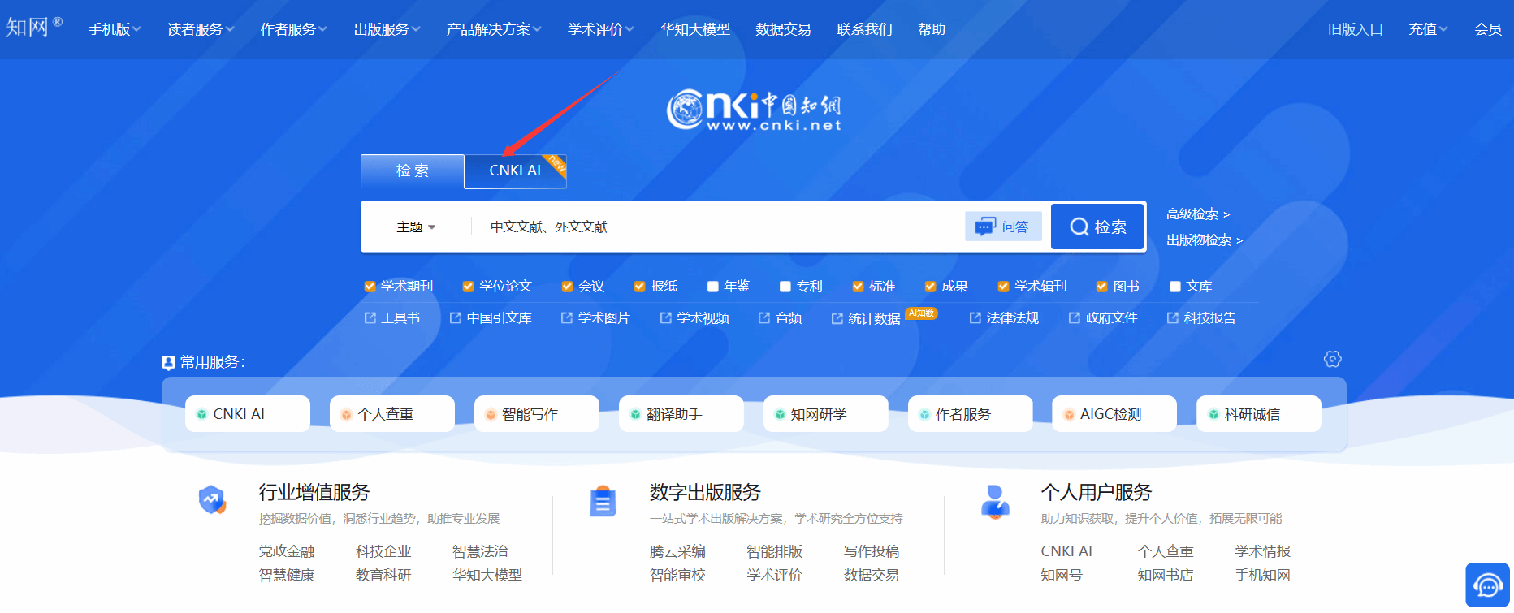
Task: Uncheck the 学术期刊 checkbox
Action: [370, 287]
